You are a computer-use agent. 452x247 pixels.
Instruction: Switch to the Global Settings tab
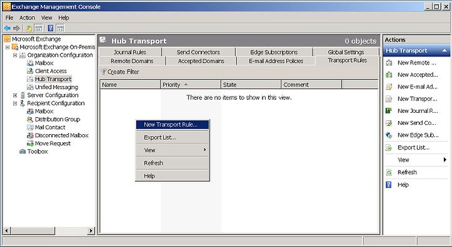(346, 52)
